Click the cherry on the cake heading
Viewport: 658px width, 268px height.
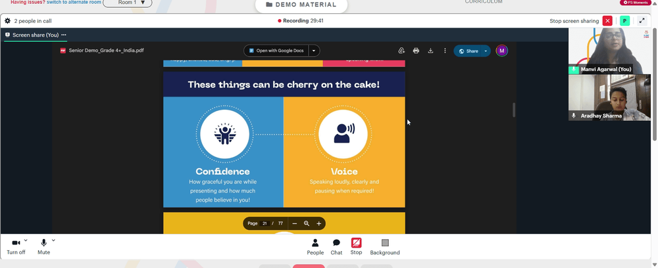tap(284, 85)
